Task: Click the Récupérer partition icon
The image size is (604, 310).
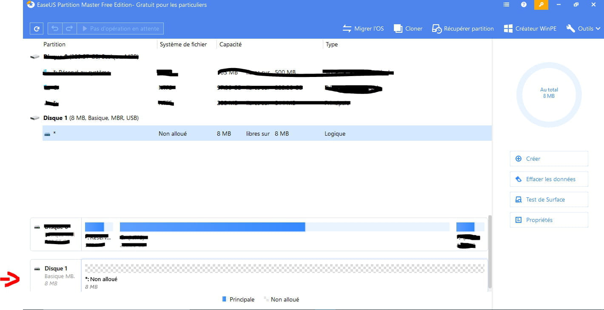Action: point(437,29)
